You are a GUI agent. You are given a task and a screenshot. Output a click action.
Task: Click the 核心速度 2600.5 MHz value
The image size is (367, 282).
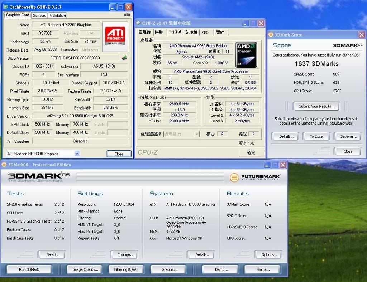tap(179, 104)
